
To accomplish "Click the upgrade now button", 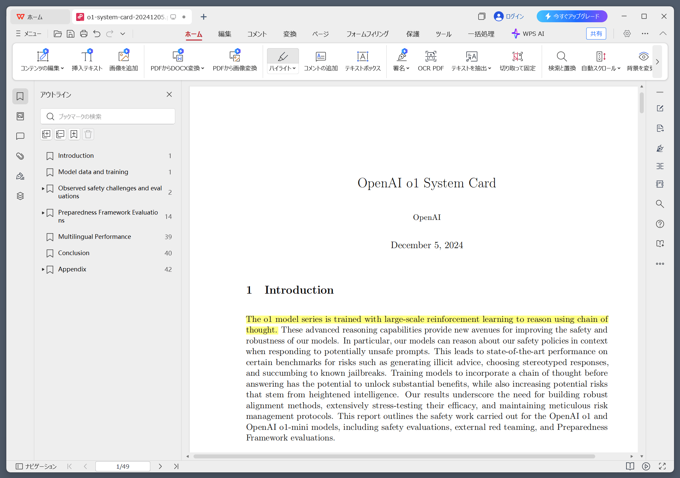I will pos(572,16).
